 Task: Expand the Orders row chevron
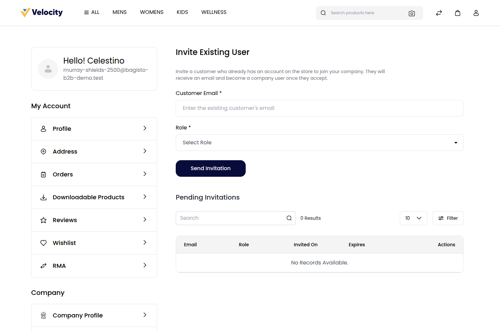pyautogui.click(x=145, y=174)
